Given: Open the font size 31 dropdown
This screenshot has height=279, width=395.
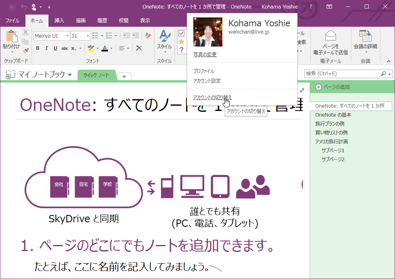Looking at the screenshot, I should pyautogui.click(x=88, y=36).
